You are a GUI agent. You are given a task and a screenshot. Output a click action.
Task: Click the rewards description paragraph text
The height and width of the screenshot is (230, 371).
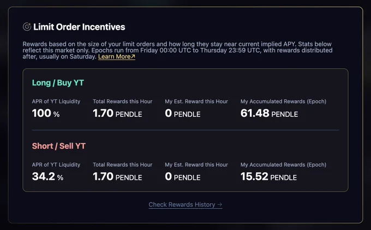point(177,50)
